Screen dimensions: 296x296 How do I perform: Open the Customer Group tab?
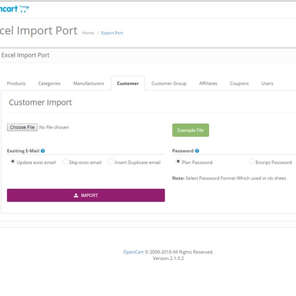pos(169,83)
